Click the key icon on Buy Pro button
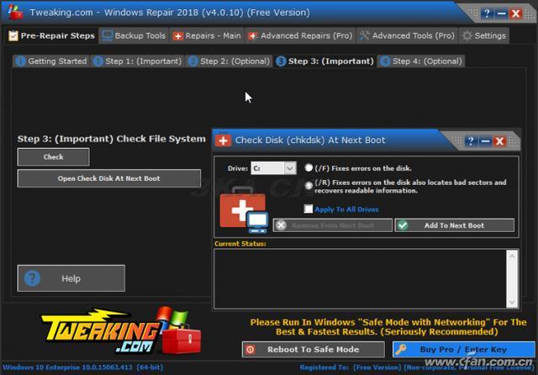This screenshot has width=538, height=375. coord(400,349)
